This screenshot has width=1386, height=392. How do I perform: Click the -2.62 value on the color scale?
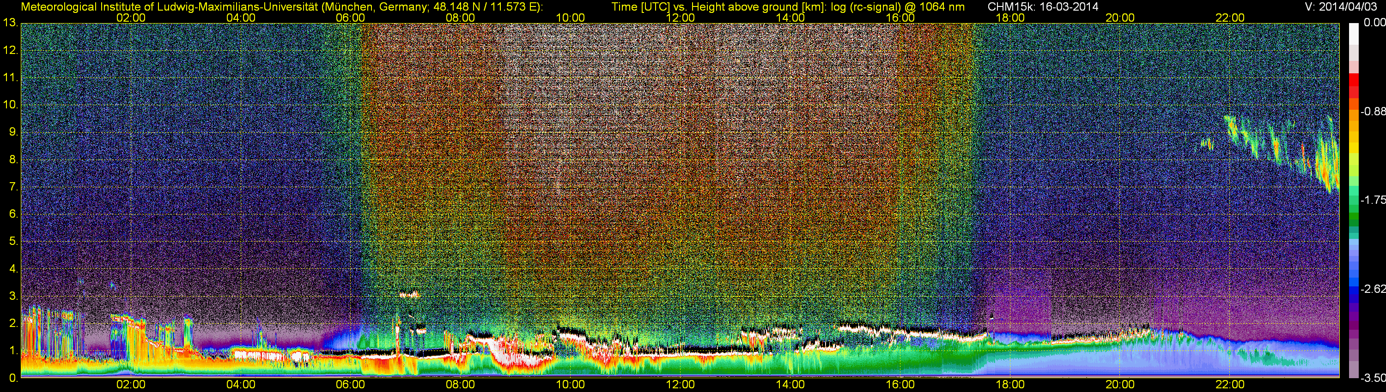point(1373,290)
